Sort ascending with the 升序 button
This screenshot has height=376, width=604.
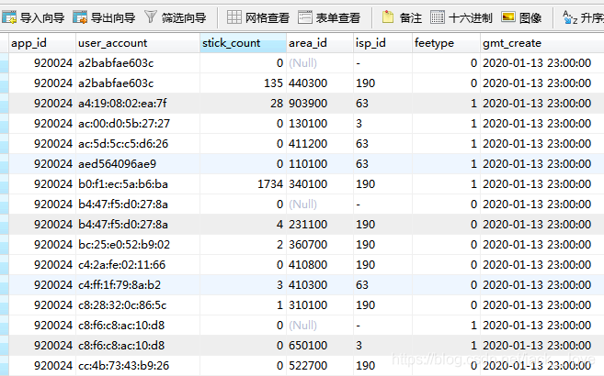pyautogui.click(x=581, y=17)
